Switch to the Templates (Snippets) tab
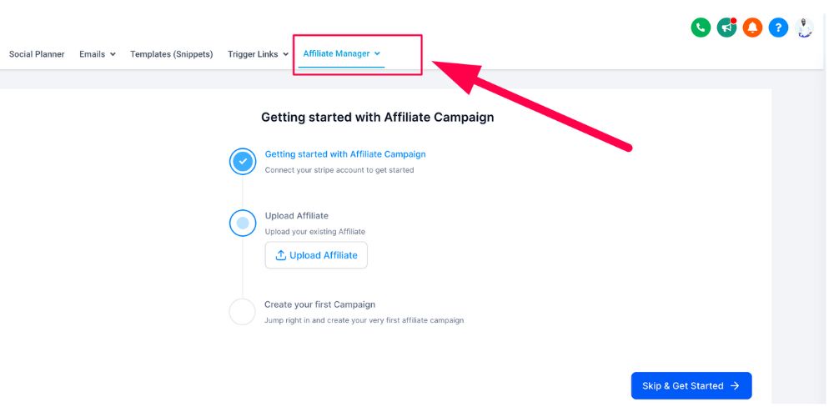 [171, 54]
